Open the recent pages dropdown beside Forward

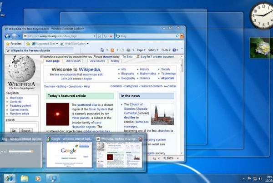tap(19, 36)
